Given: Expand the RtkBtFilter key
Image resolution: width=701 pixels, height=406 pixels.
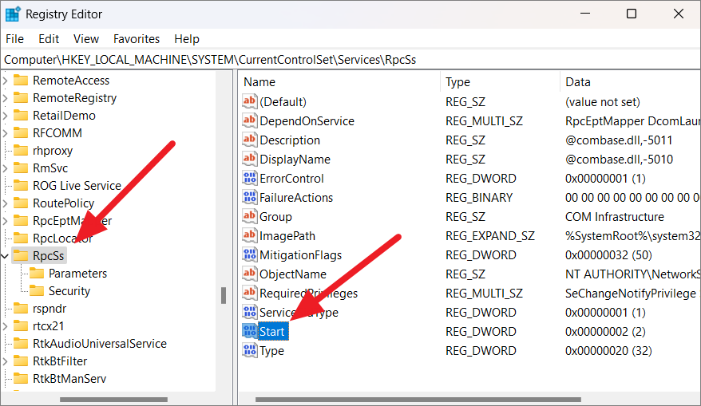Looking at the screenshot, I should pos(6,361).
